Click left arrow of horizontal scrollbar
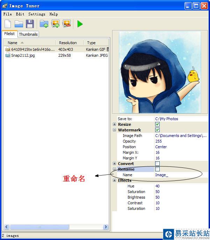The image size is (210, 240). coord(6,227)
